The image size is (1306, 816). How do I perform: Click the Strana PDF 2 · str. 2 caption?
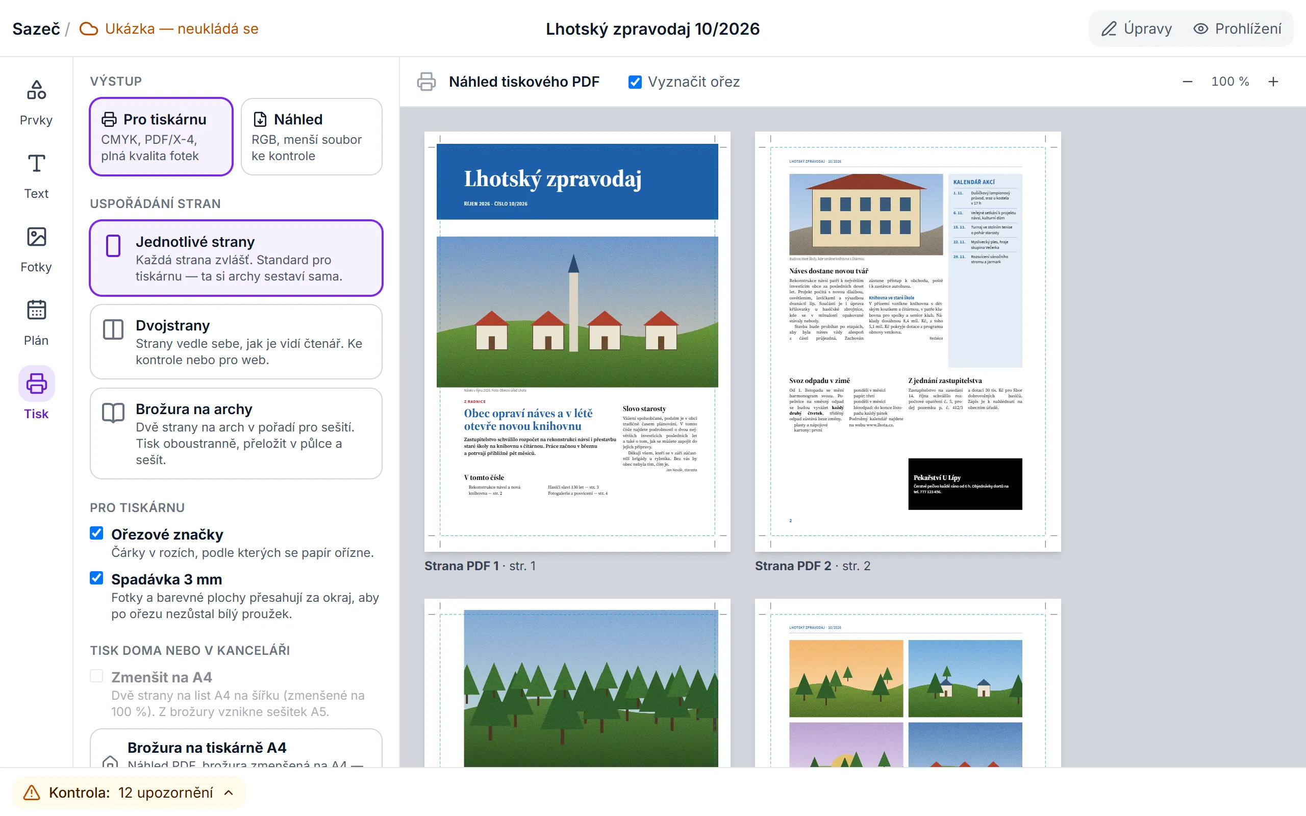coord(812,566)
